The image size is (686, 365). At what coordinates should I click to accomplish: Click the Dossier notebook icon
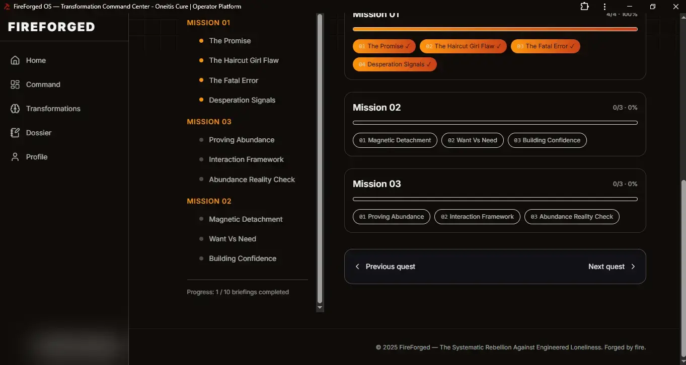15,133
